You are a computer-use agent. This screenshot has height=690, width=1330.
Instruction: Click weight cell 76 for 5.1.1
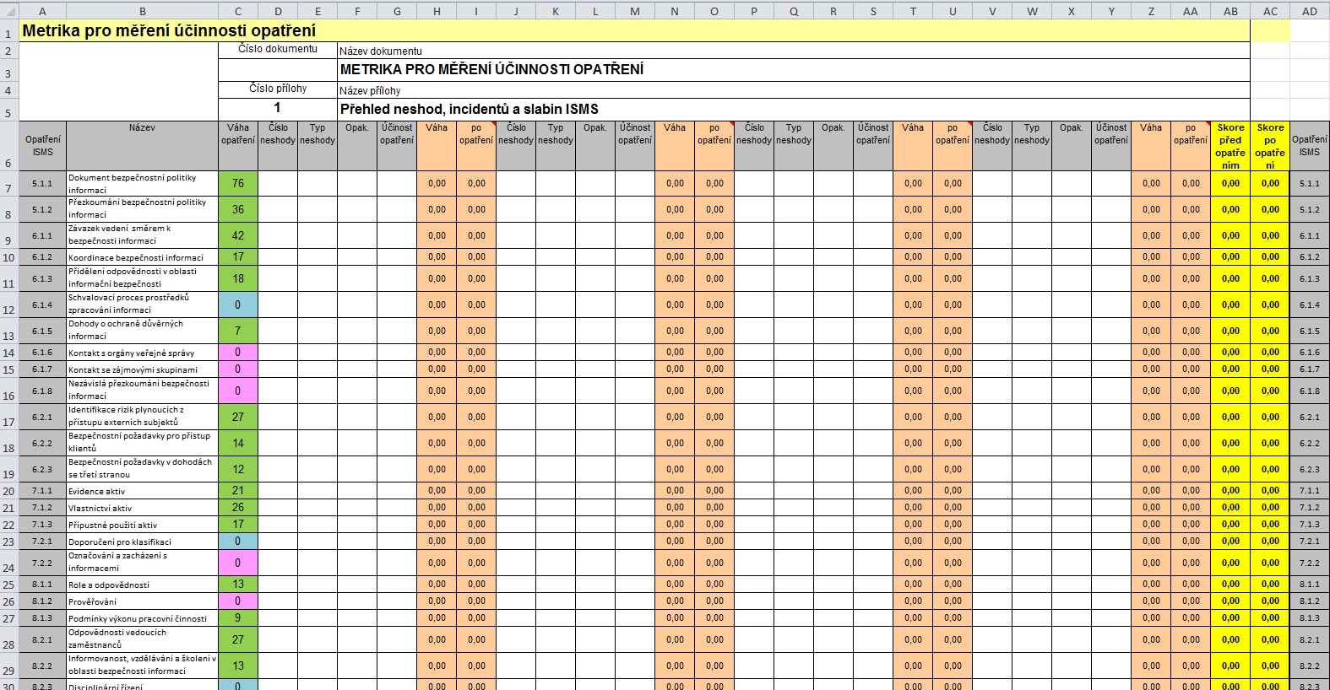click(238, 184)
